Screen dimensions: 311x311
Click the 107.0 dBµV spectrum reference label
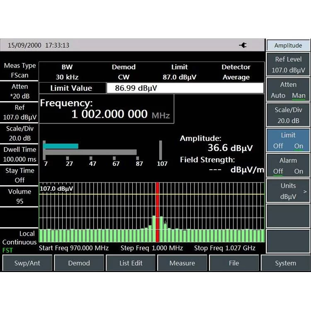tap(56, 188)
